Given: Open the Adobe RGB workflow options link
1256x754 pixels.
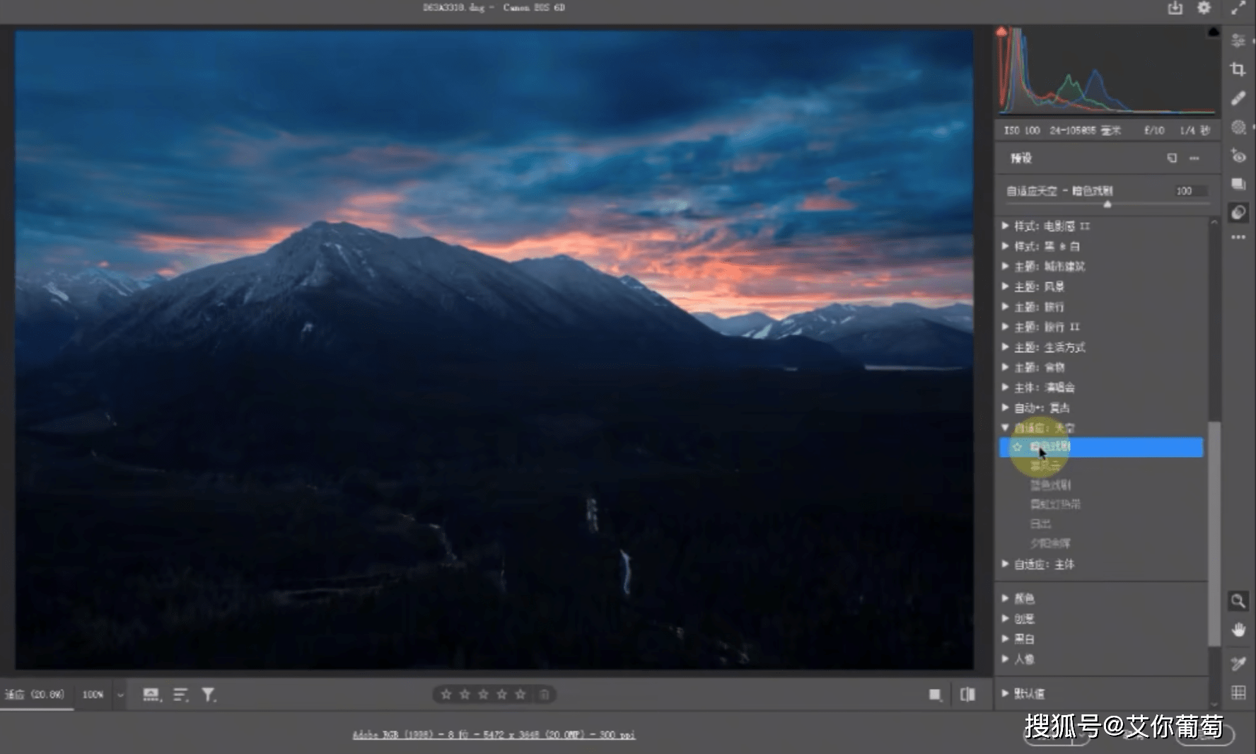Looking at the screenshot, I should (x=494, y=735).
